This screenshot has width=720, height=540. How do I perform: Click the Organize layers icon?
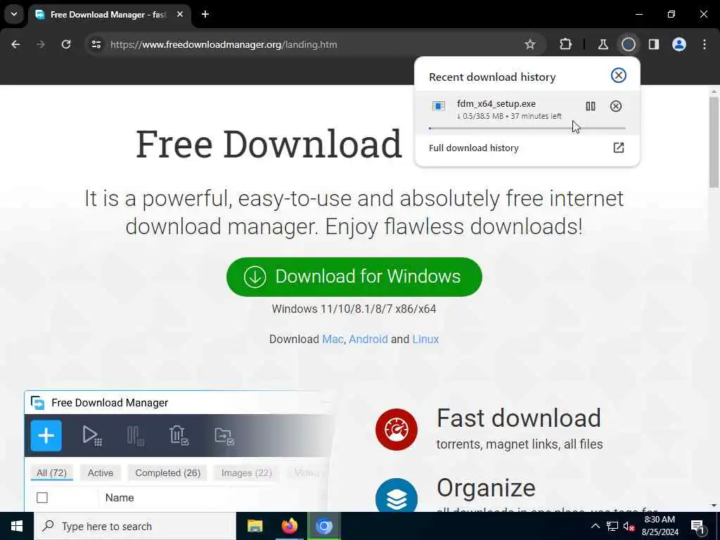pos(397,496)
